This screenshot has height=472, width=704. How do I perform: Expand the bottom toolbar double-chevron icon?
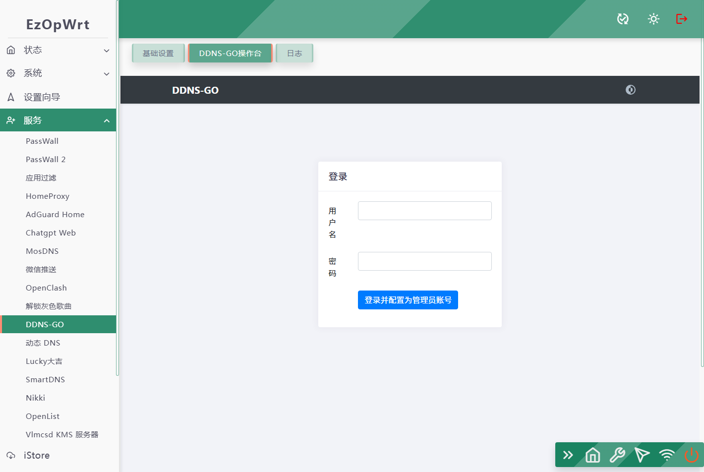click(x=568, y=455)
